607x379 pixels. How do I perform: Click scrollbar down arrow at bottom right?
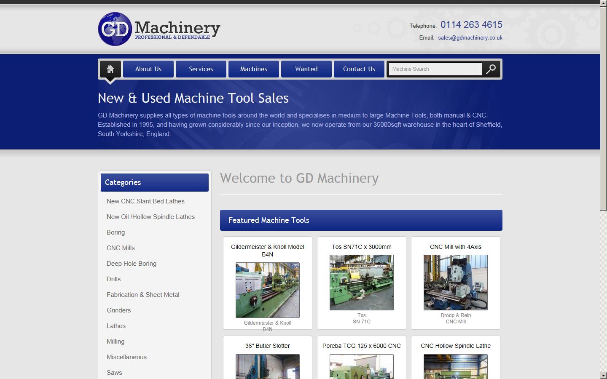[603, 375]
